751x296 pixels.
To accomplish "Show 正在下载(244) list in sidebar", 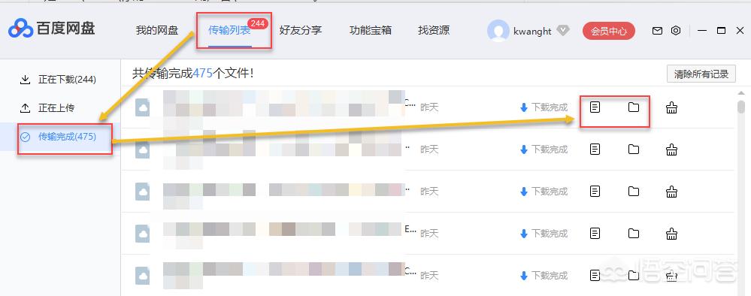I will pyautogui.click(x=58, y=80).
